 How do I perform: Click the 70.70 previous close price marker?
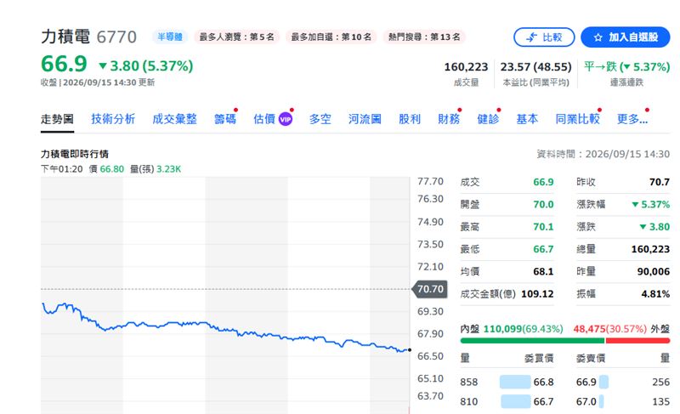pos(429,289)
